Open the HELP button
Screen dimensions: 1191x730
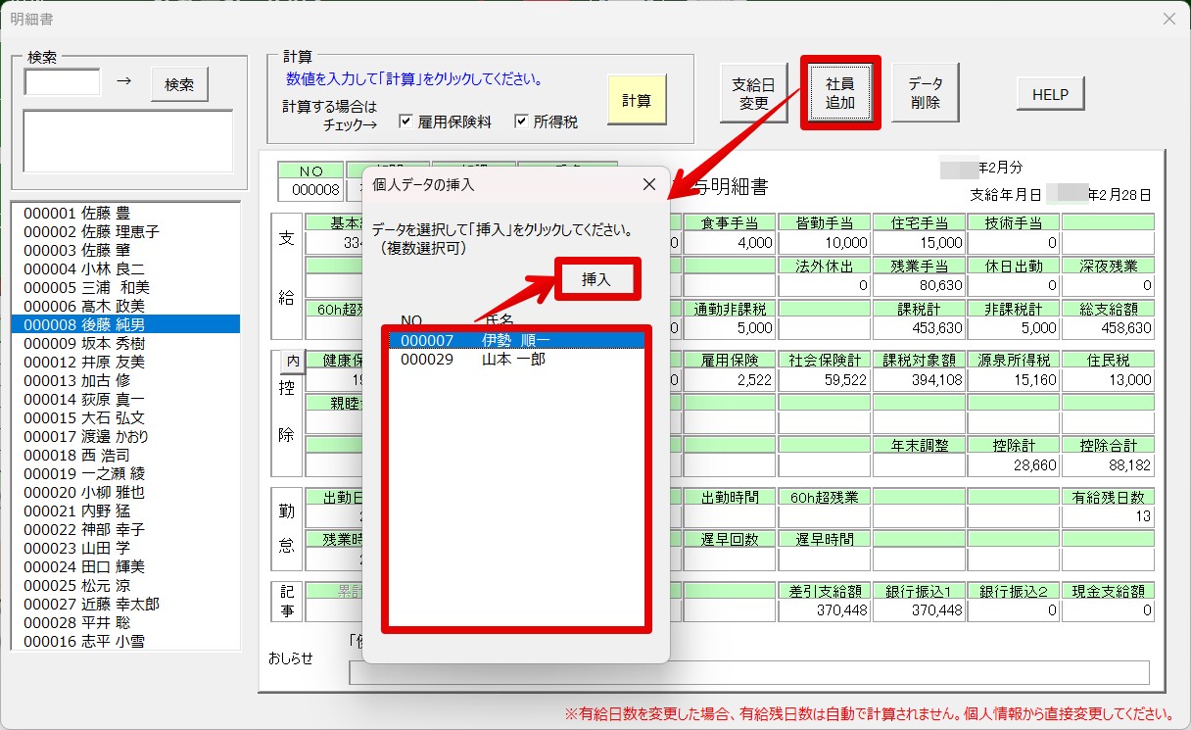(1051, 95)
